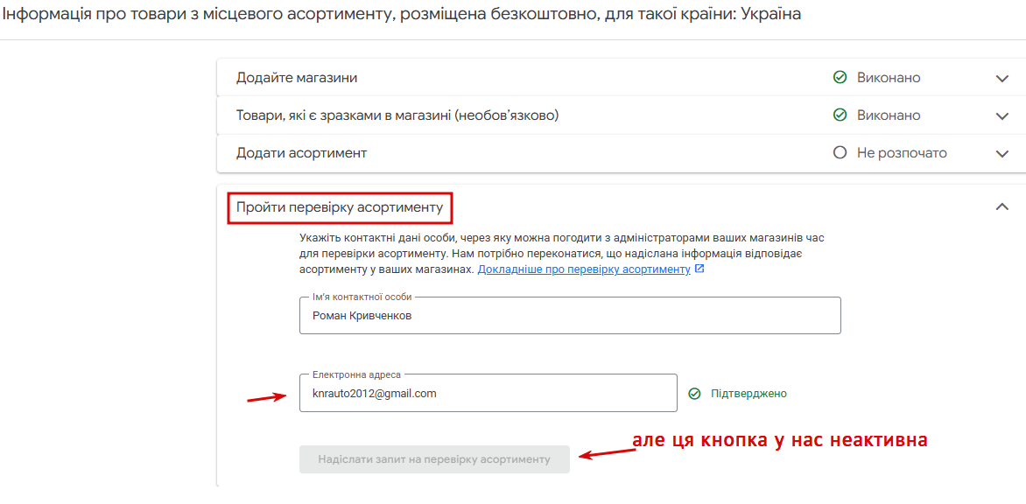
Task: Collapse "Пройти перевірку асортименту" with up chevron
Action: tap(1001, 206)
